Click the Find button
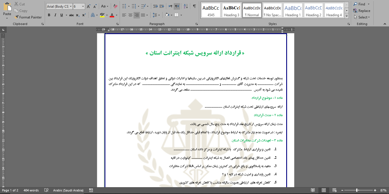This screenshot has height=194, width=389. 361,4
